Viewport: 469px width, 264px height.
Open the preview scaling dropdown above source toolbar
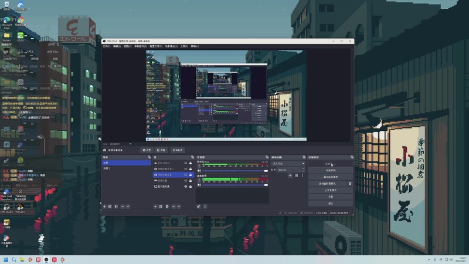[120, 144]
